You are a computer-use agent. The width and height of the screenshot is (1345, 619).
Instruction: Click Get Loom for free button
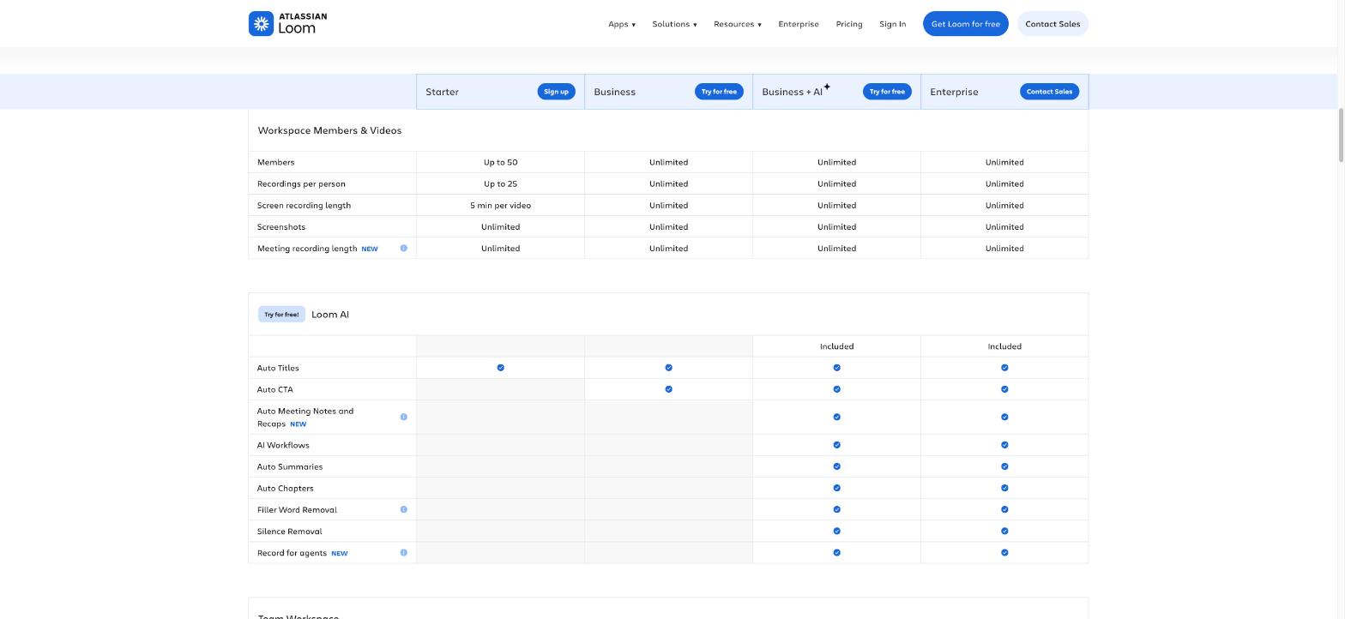tap(966, 24)
